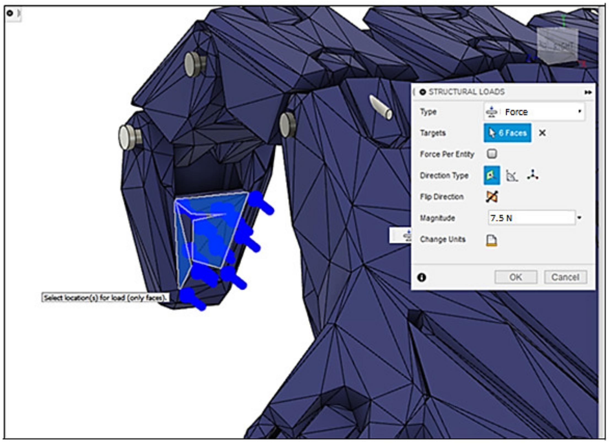This screenshot has width=611, height=445.
Task: Open the info icon in Structural Loads
Action: [422, 277]
